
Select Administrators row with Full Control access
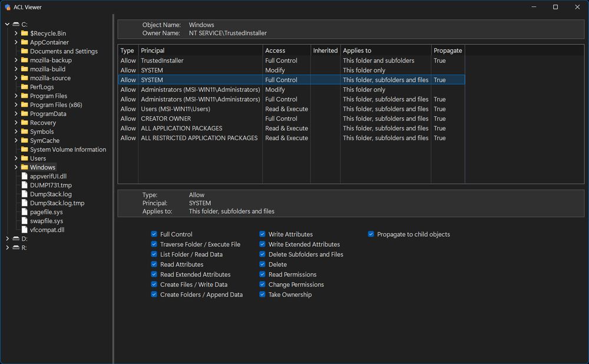click(292, 99)
